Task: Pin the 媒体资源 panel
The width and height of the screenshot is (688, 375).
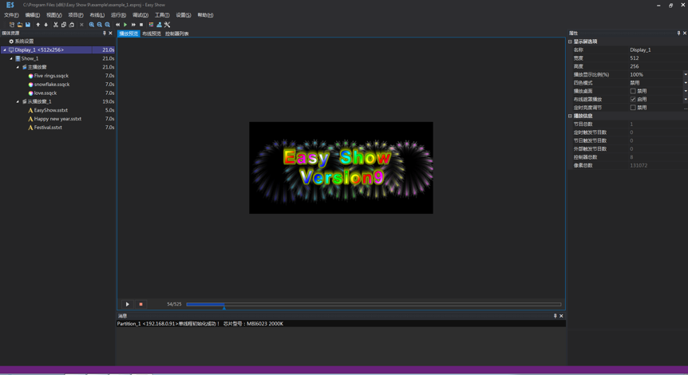Action: coord(105,33)
